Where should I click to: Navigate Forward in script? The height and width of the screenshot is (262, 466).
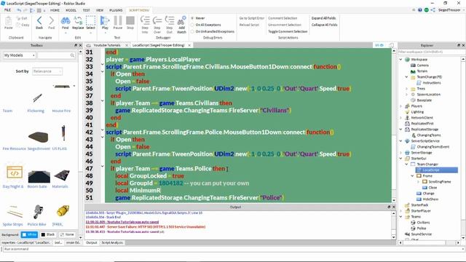52,23
